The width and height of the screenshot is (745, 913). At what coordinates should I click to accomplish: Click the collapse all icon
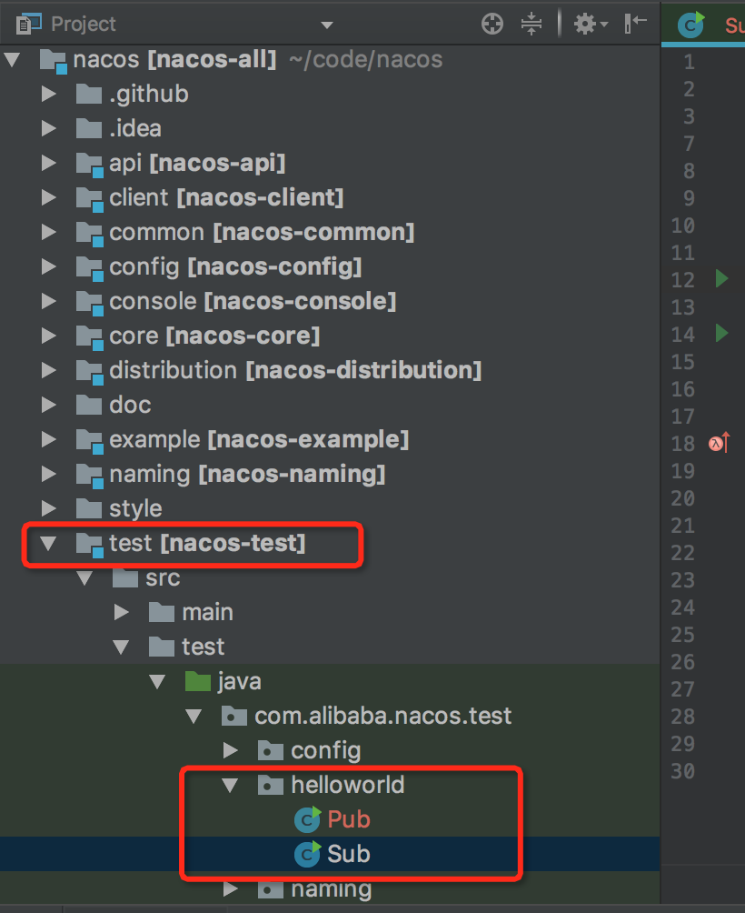(x=531, y=24)
